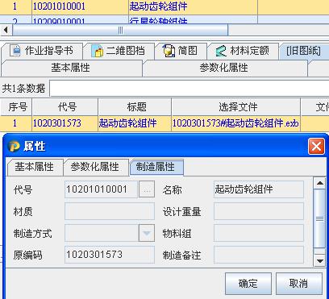Switch to the 二维图档 tab
Viewport: 329px width, 299px height.
119,51
